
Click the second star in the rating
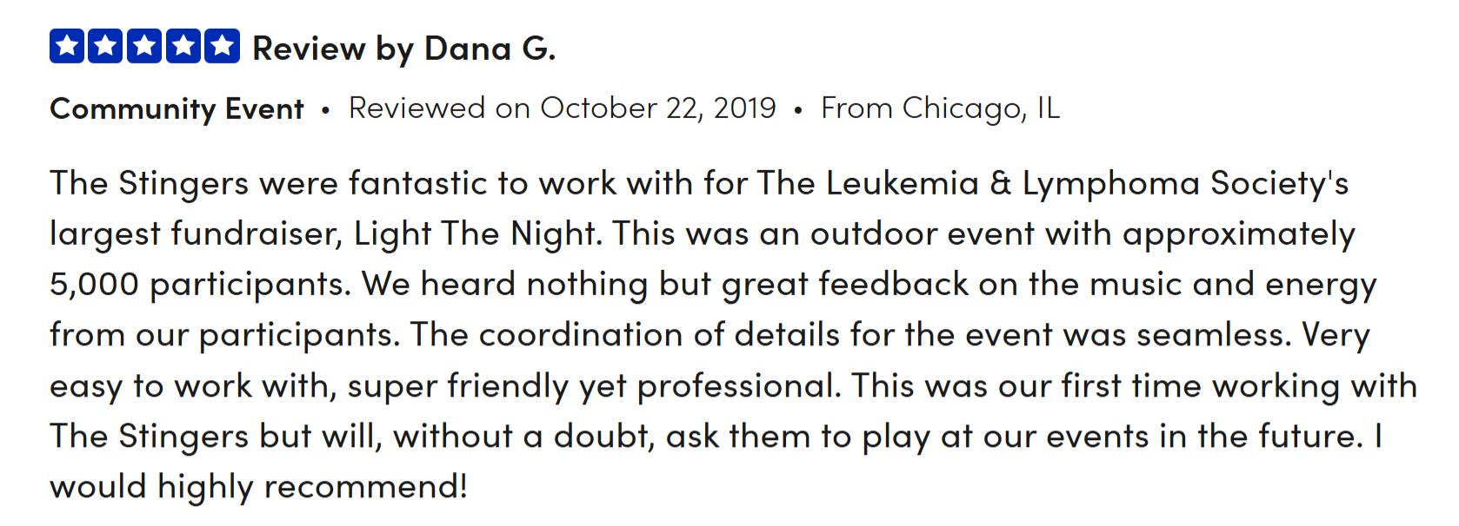coord(106,47)
